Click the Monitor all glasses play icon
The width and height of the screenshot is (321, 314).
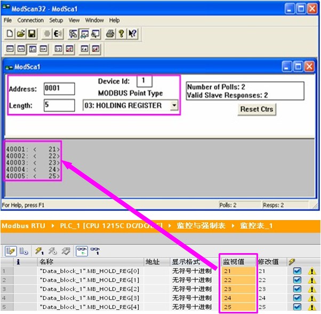[82, 251]
